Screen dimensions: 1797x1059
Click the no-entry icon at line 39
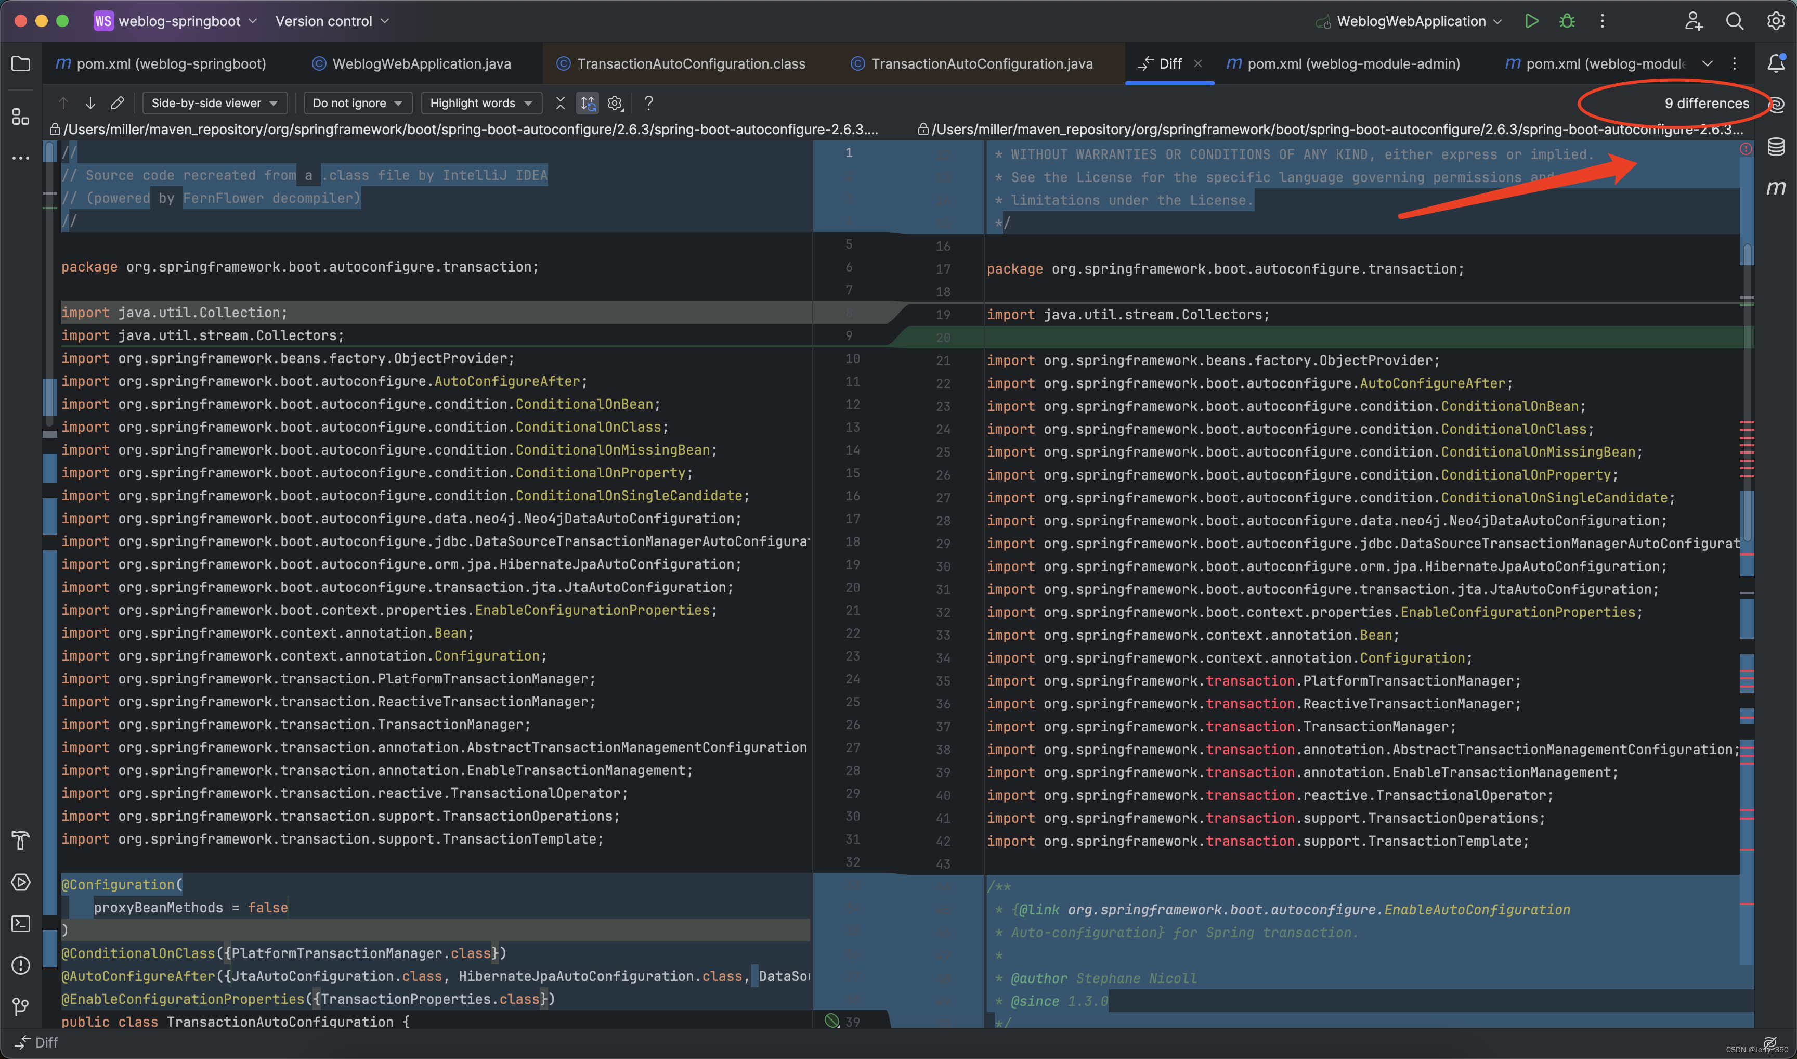tap(832, 1021)
